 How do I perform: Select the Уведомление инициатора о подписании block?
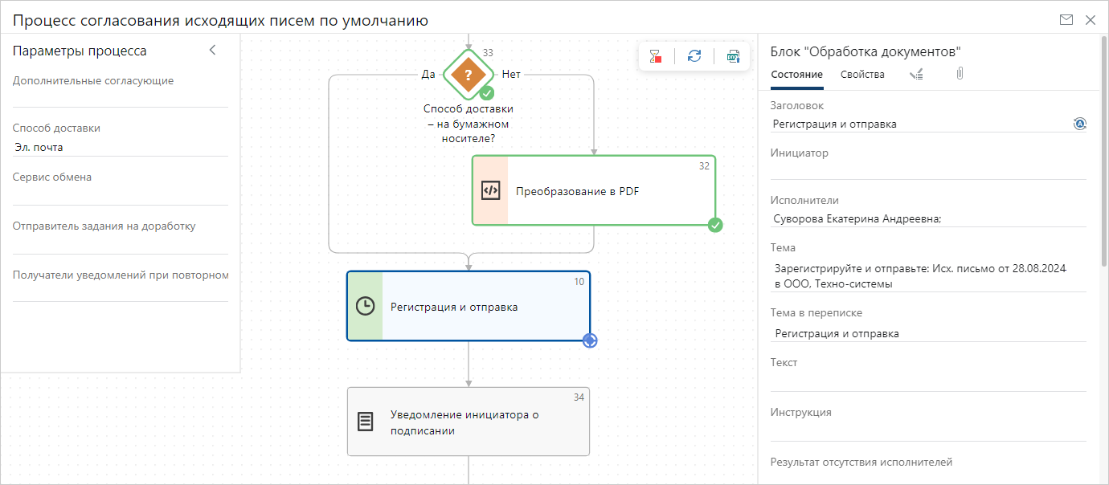pyautogui.click(x=468, y=422)
